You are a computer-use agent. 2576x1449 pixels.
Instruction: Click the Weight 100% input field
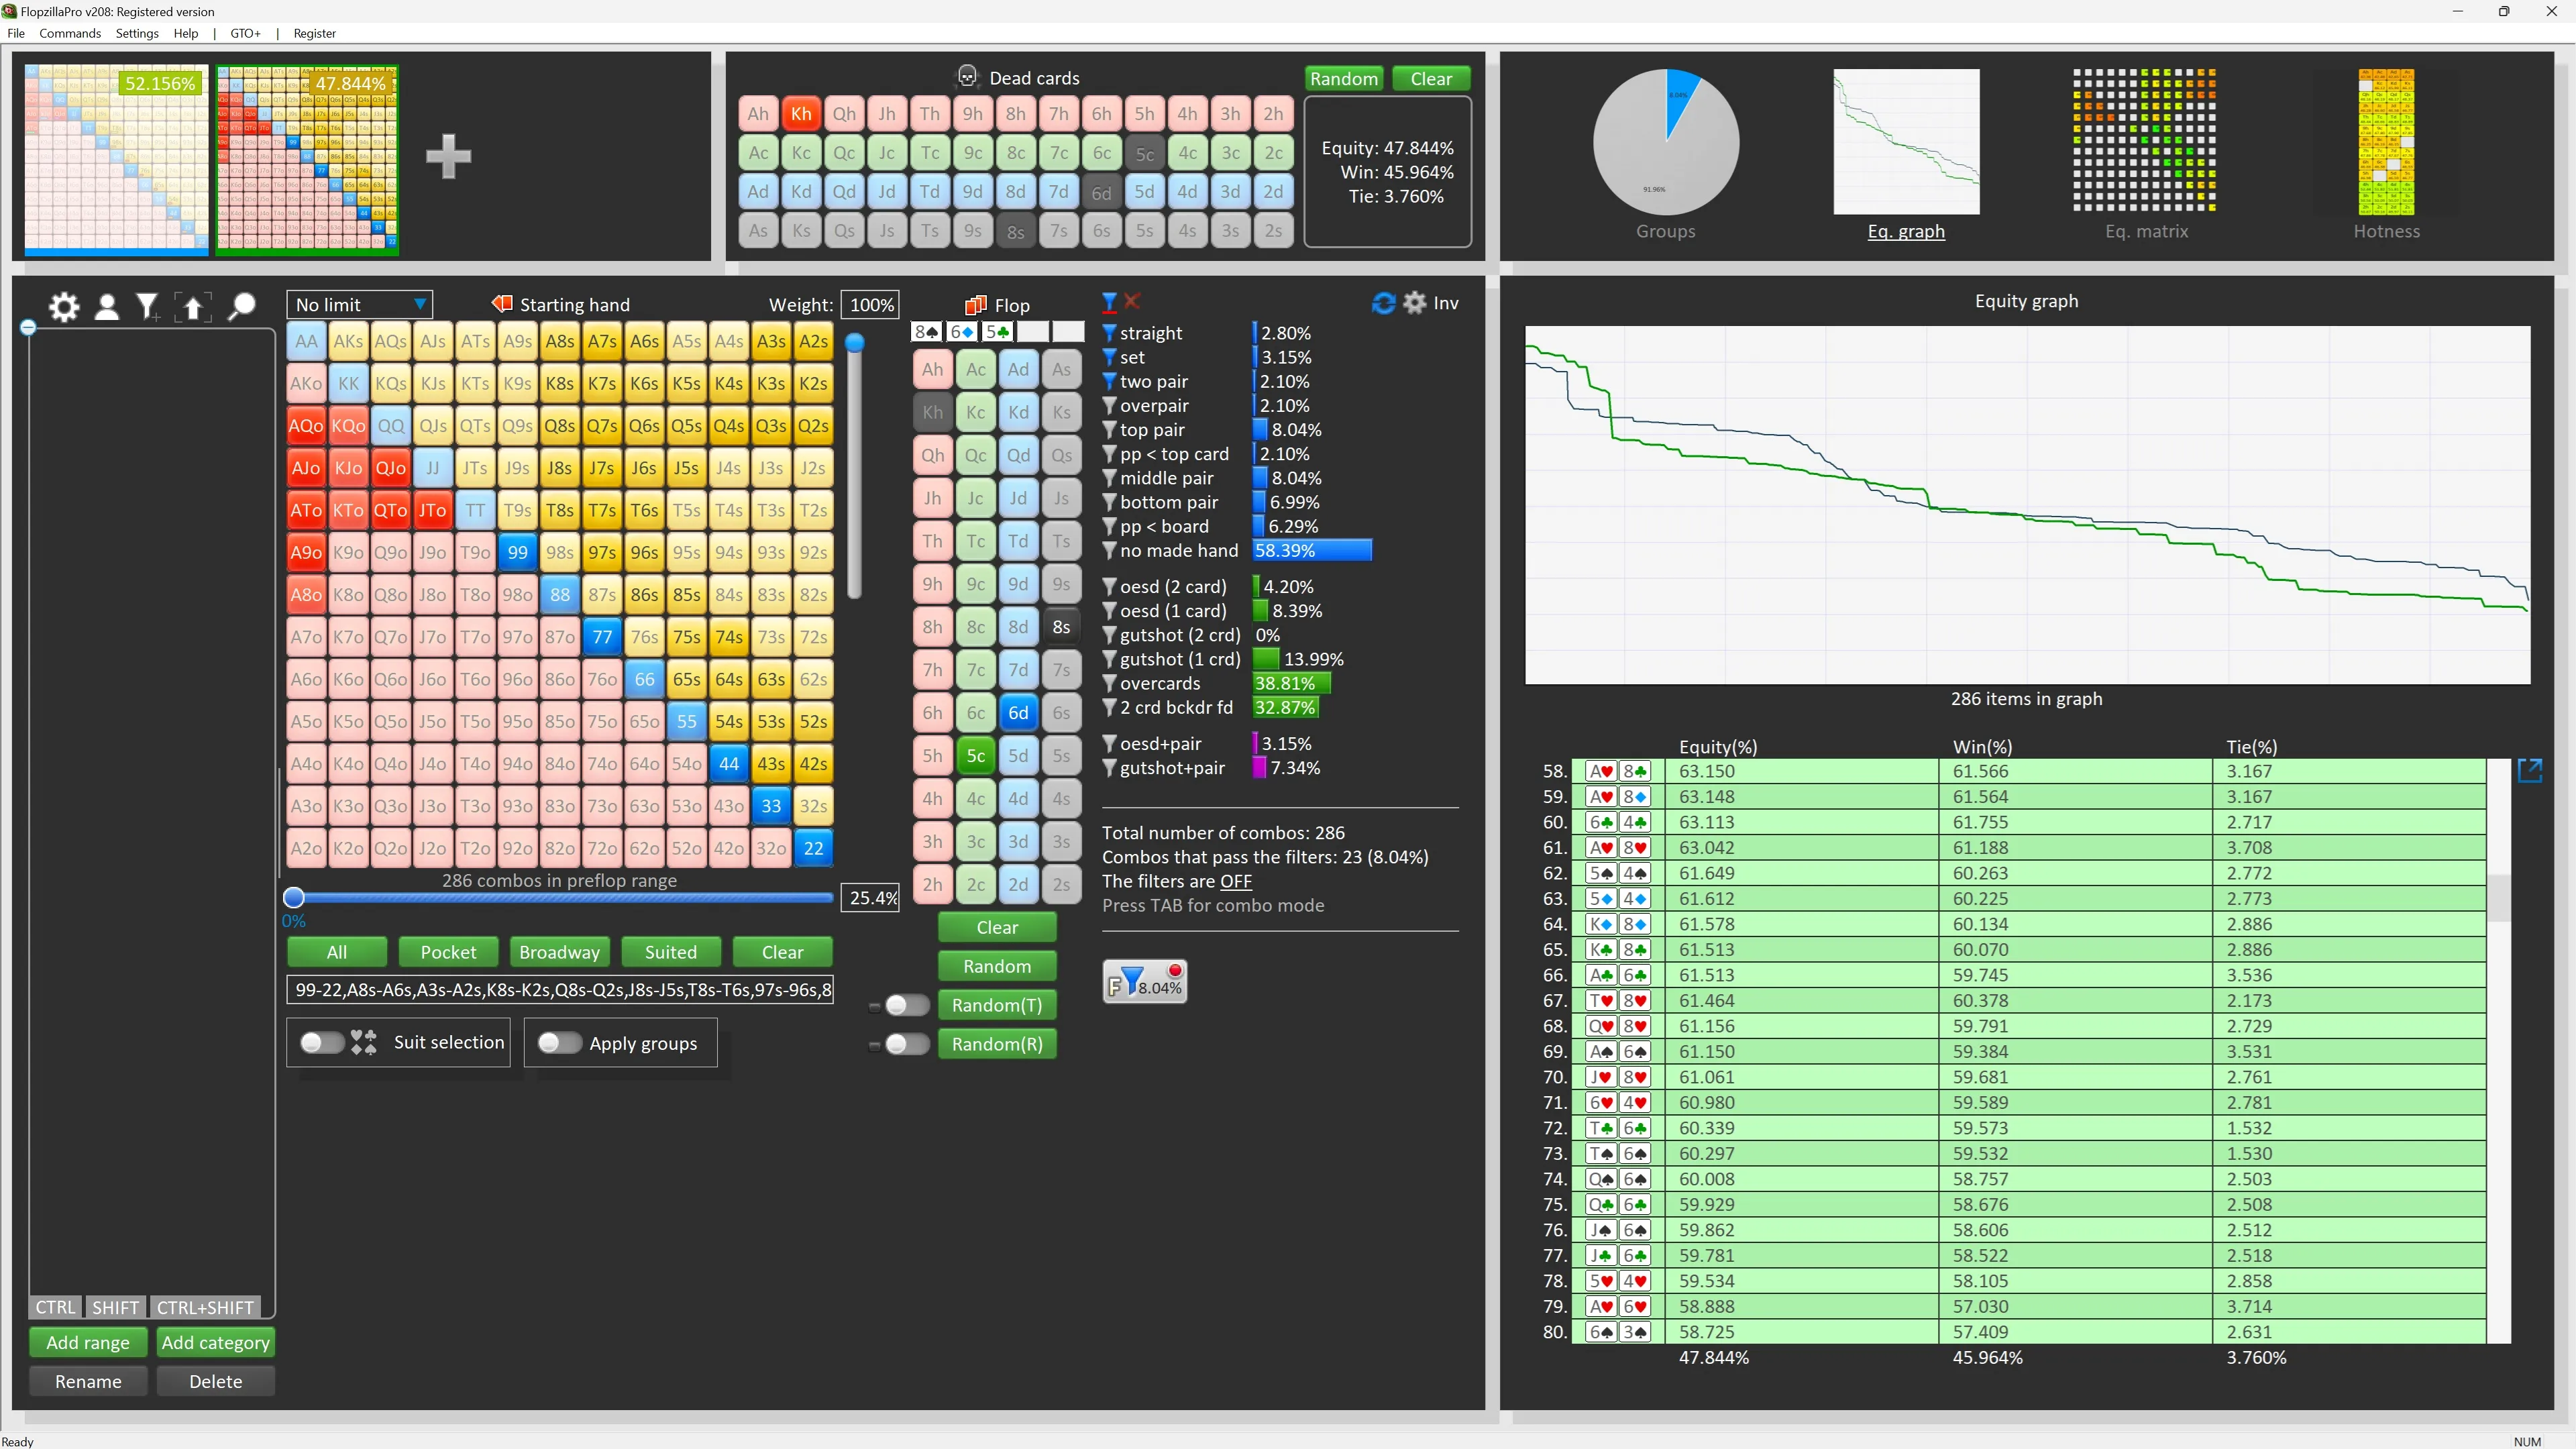[871, 305]
